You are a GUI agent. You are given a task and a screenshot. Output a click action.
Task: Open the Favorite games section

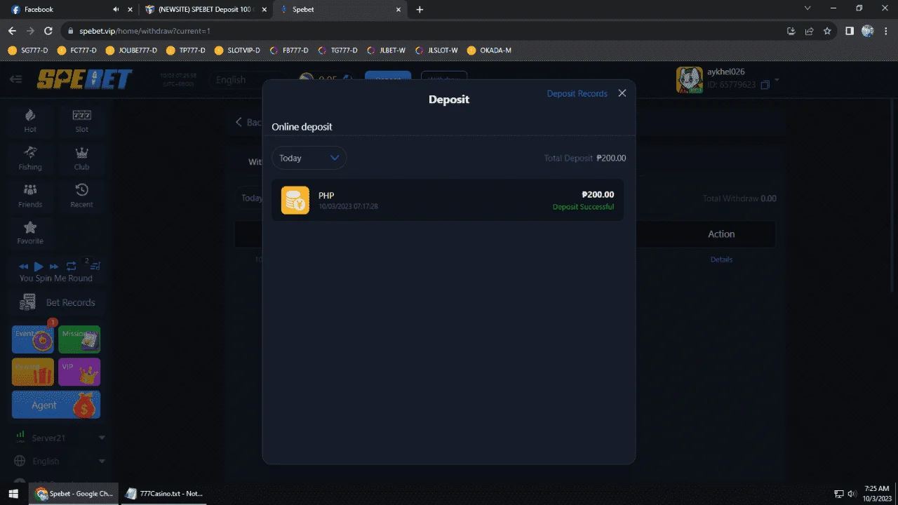[30, 233]
